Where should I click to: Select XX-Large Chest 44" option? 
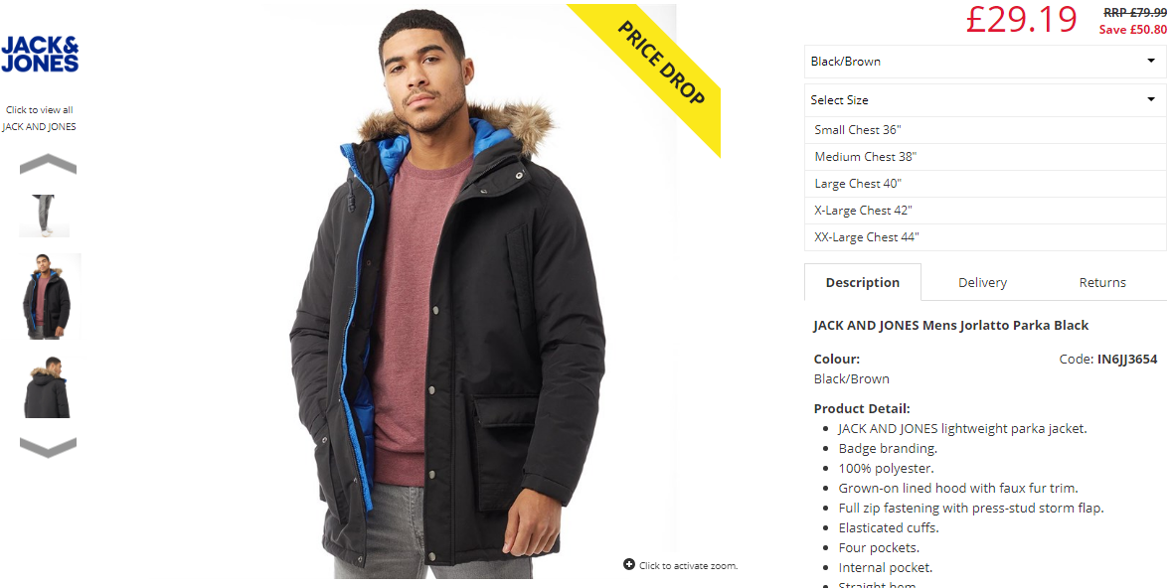[x=985, y=237]
